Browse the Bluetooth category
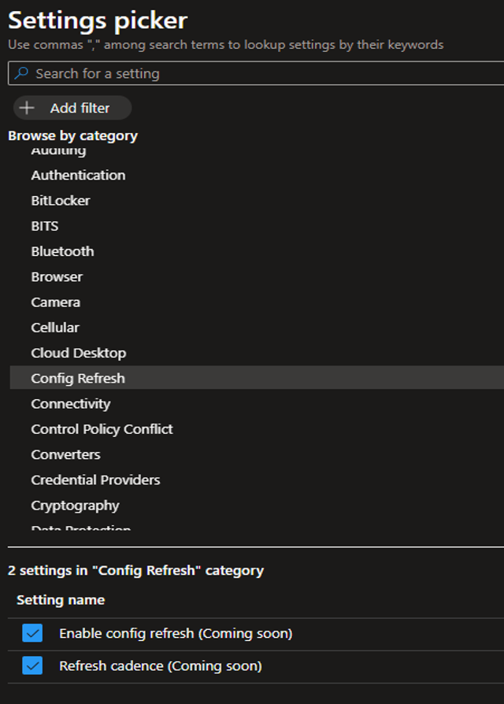 [62, 251]
